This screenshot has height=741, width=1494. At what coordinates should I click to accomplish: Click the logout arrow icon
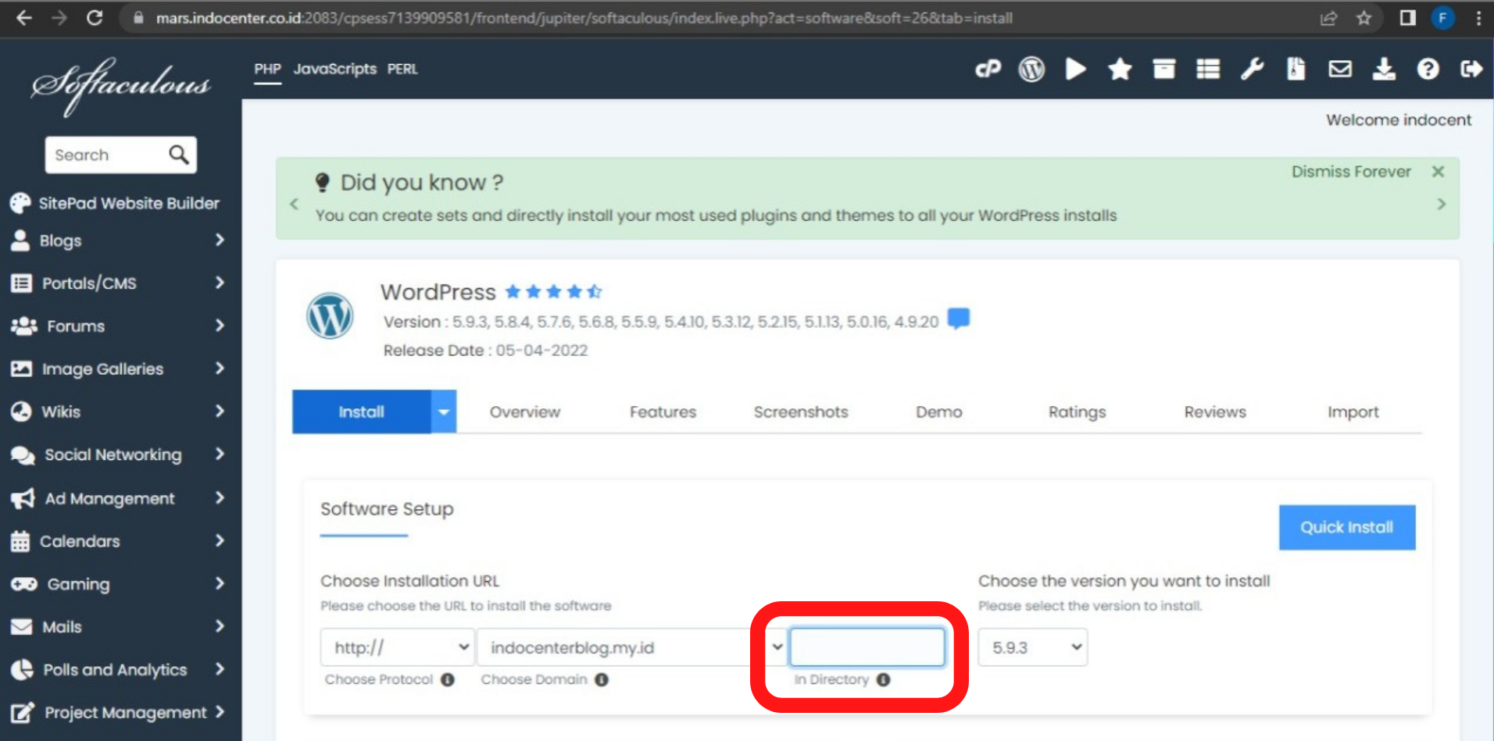coord(1471,69)
